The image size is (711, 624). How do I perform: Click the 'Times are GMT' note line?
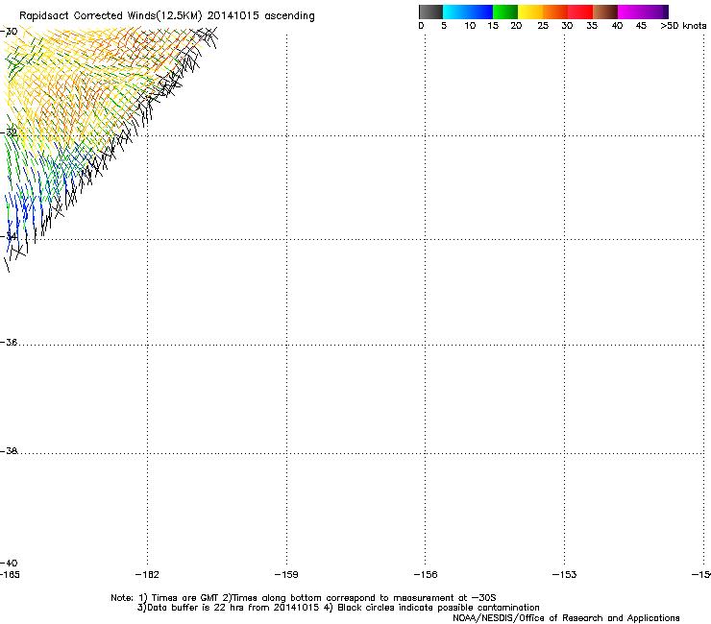coord(303,598)
